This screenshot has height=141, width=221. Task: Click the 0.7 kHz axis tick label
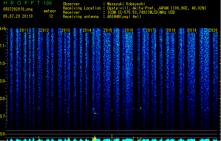point(3,116)
